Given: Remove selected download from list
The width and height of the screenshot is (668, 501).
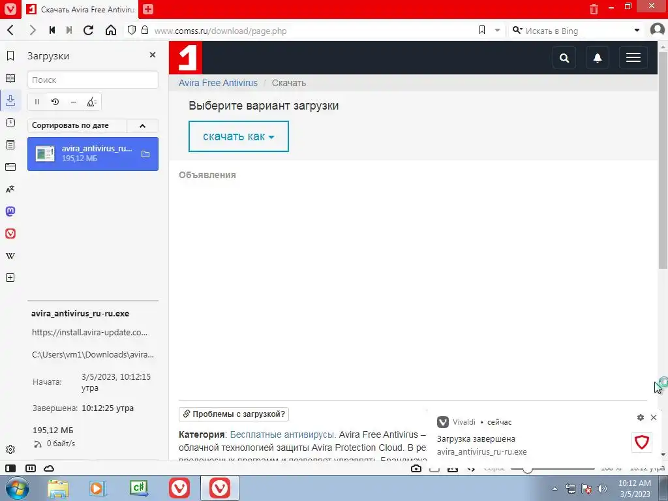Looking at the screenshot, I should click(74, 102).
